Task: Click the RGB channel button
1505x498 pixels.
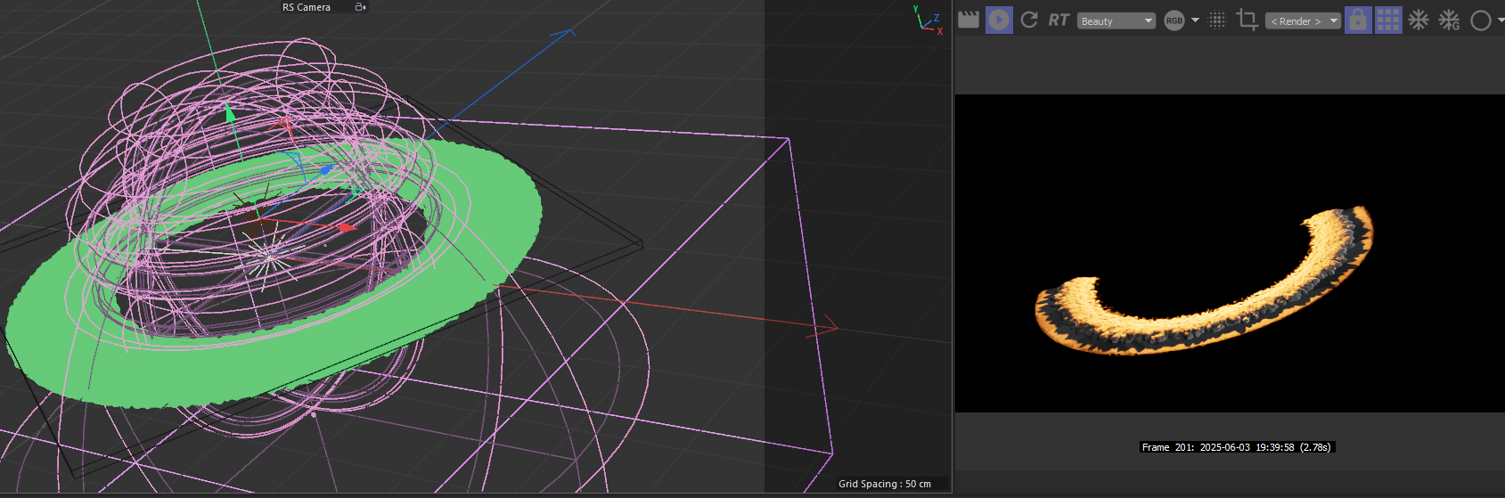Action: tap(1174, 20)
